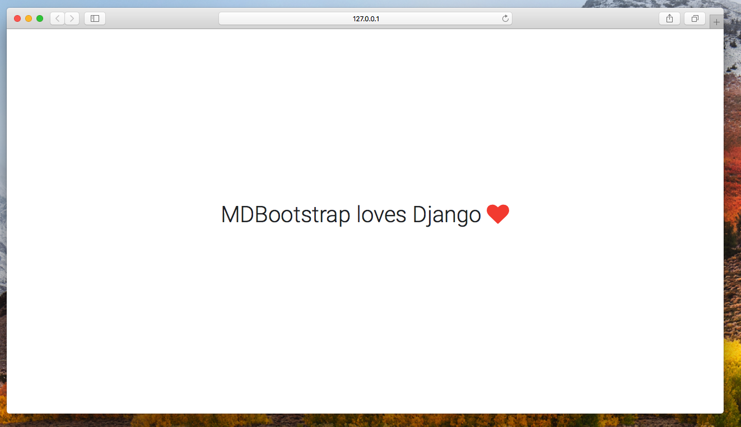The image size is (741, 427).
Task: Open a new tab with plus button
Action: (716, 22)
